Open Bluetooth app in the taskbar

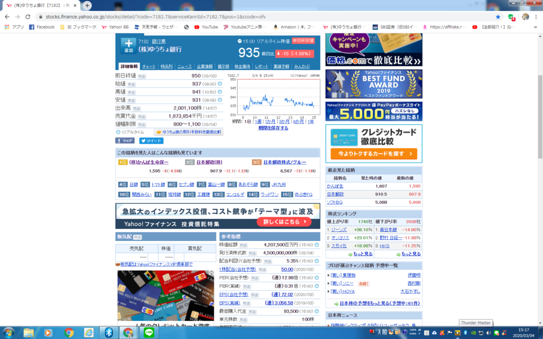point(109,332)
